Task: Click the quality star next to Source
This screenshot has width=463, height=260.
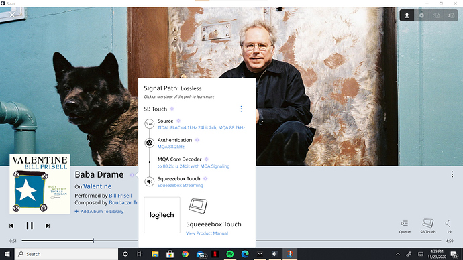Action: click(x=178, y=121)
